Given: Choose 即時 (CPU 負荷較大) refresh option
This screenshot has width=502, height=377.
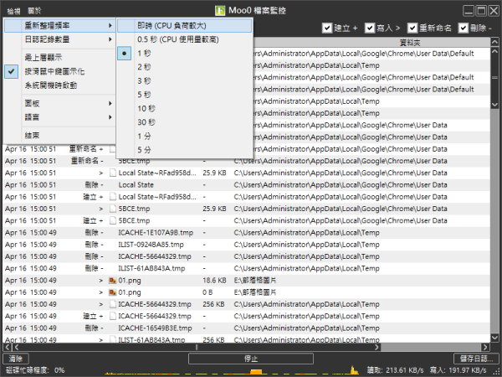Looking at the screenshot, I should tap(182, 25).
